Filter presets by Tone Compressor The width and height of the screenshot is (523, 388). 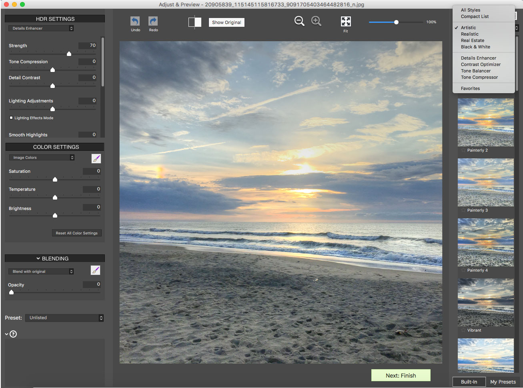479,77
